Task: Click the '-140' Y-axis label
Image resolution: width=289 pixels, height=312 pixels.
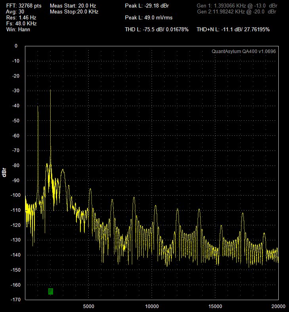Action: [x=15, y=255]
